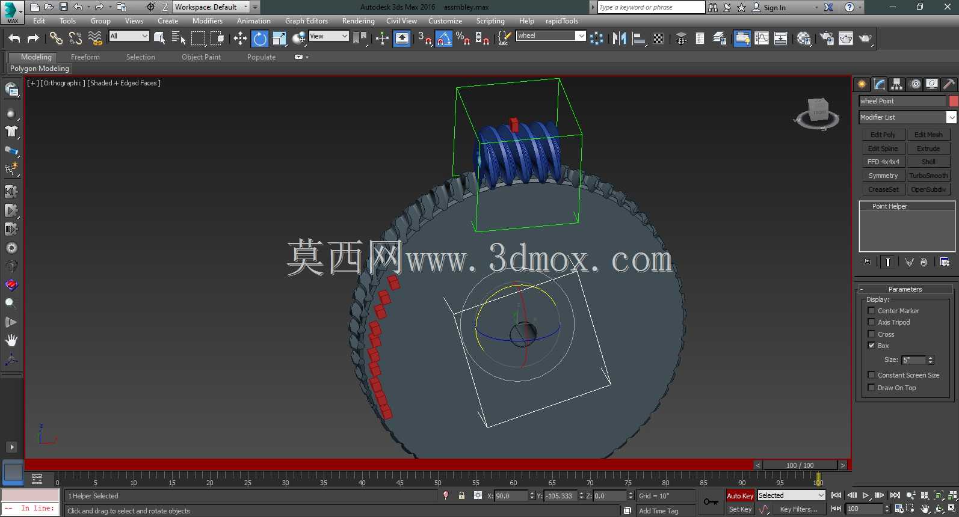Toggle Angle Snap button
Image resolution: width=959 pixels, height=517 pixels.
coord(444,38)
